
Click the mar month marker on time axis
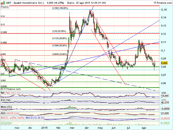(x=72, y=128)
